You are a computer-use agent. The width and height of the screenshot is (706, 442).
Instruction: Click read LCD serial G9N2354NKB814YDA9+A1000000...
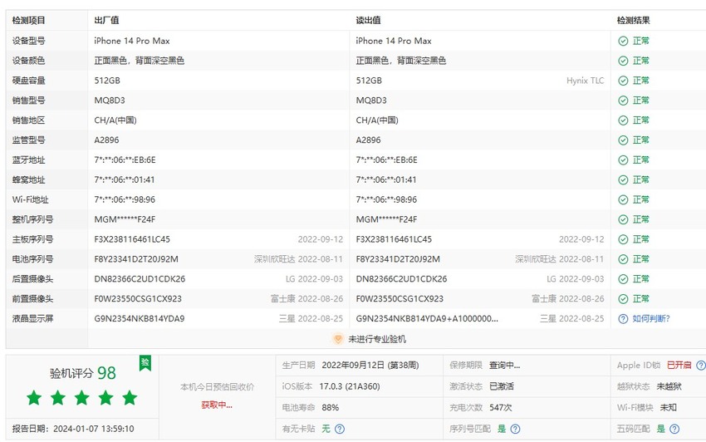[427, 318]
